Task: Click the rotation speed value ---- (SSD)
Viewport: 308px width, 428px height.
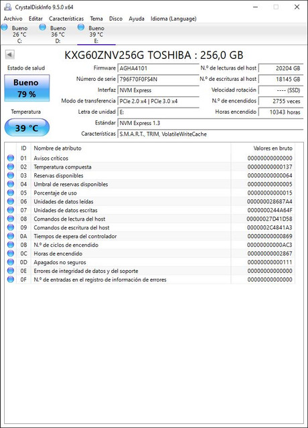Action: click(x=281, y=90)
